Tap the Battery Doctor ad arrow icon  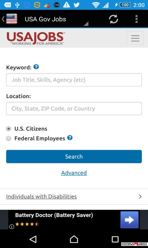129,220
